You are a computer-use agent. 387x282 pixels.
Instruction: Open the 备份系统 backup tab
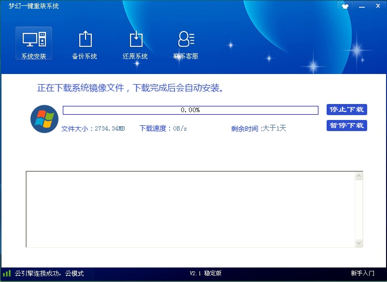(x=85, y=45)
